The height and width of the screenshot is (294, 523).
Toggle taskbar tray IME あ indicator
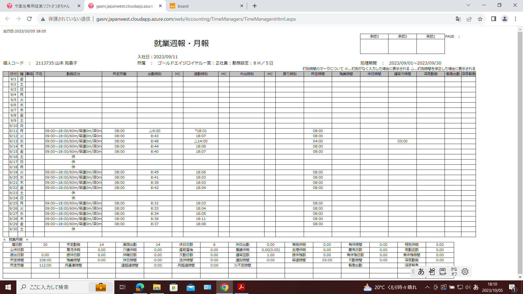(476, 287)
